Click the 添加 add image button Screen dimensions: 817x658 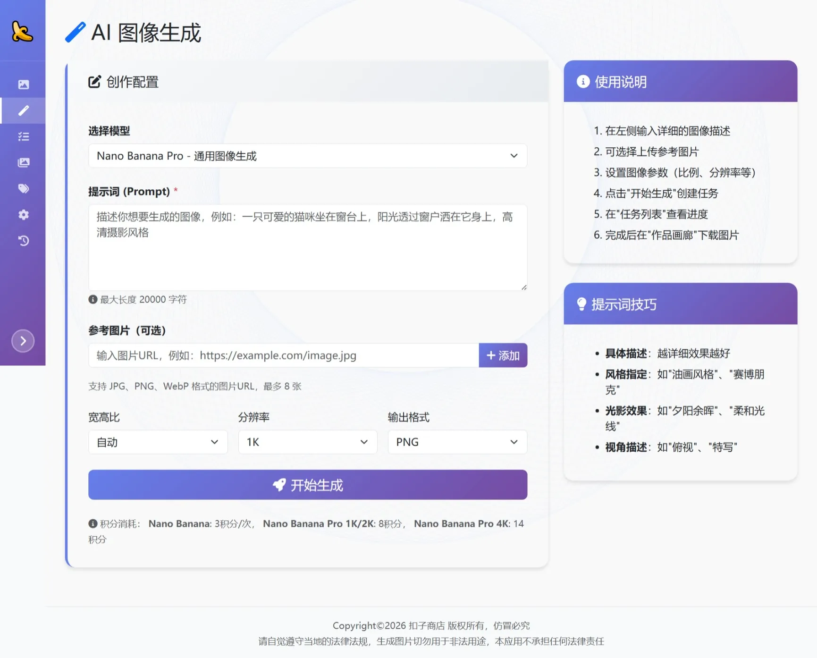(503, 355)
